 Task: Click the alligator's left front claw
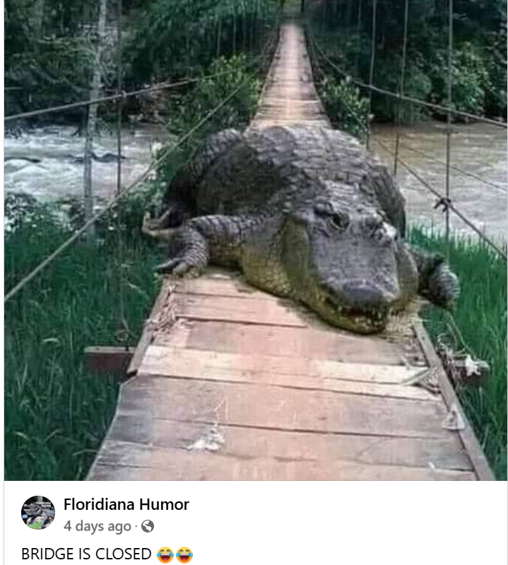pyautogui.click(x=177, y=265)
